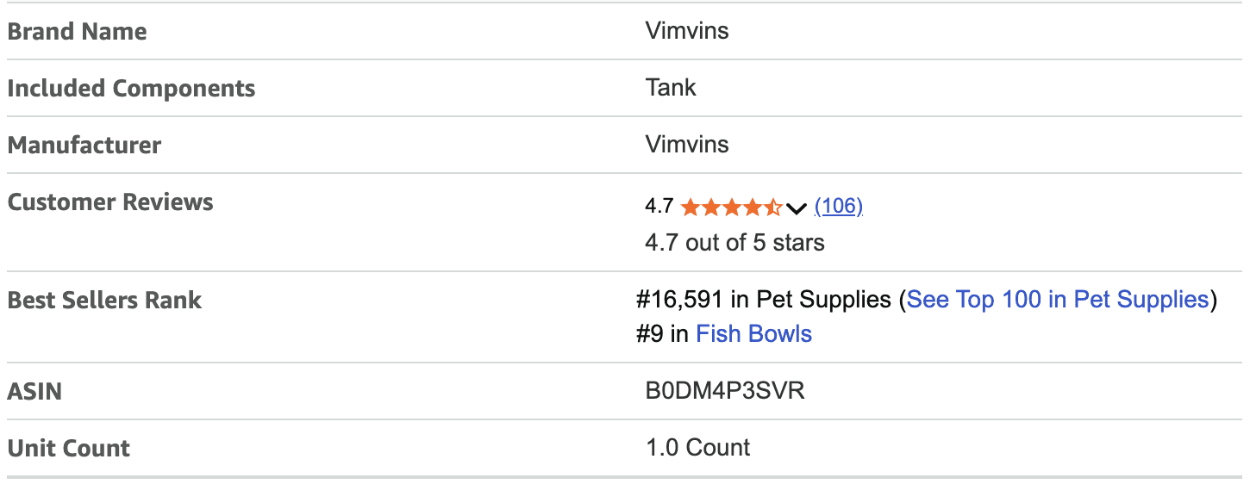This screenshot has height=484, width=1250.
Task: Open the (106) customer reviews link
Action: click(x=838, y=206)
